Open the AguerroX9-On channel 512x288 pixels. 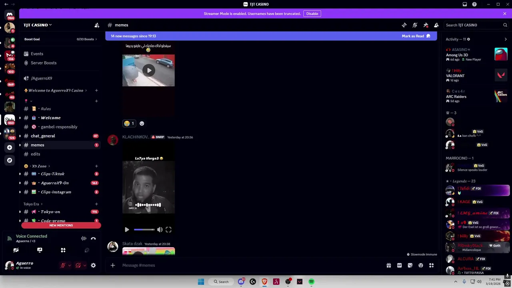click(60, 183)
